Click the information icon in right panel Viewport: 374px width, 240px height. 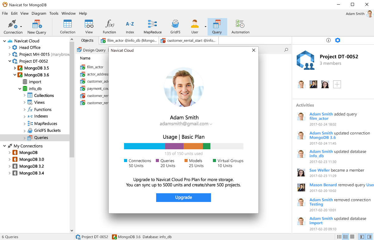tap(328, 40)
